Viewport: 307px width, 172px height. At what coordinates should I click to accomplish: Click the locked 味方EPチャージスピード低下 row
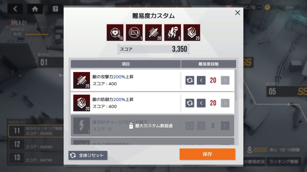[152, 126]
